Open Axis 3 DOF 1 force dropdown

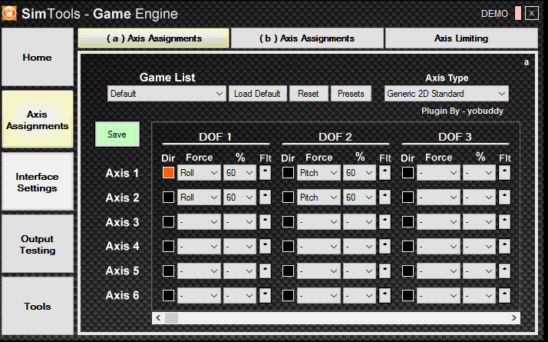pos(199,221)
